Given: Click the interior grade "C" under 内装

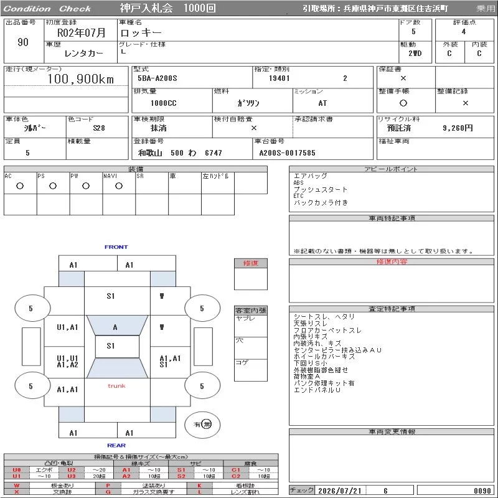Looking at the screenshot, I should point(479,54).
